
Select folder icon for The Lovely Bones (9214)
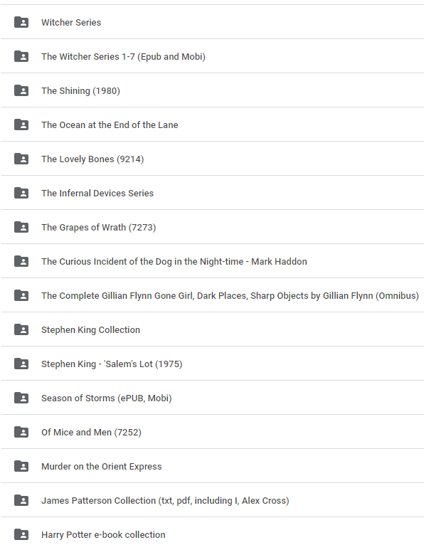point(21,159)
